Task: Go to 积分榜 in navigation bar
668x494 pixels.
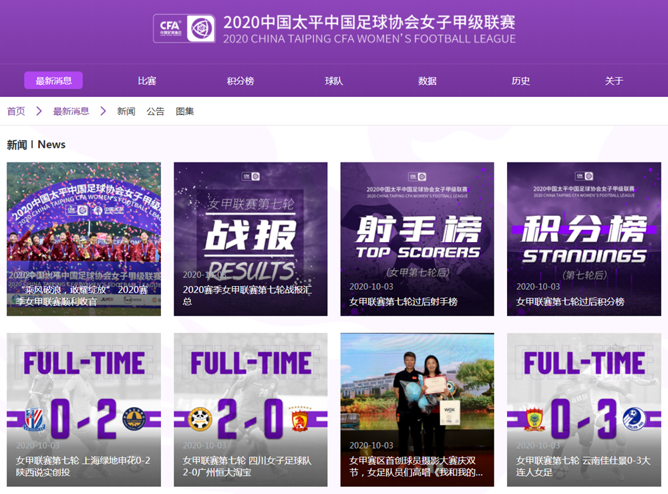Action: (x=240, y=81)
